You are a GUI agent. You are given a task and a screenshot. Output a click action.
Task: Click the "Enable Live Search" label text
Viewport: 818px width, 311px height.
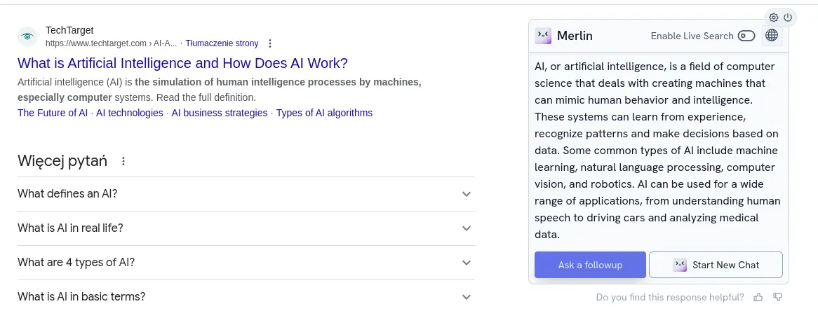[x=692, y=36]
